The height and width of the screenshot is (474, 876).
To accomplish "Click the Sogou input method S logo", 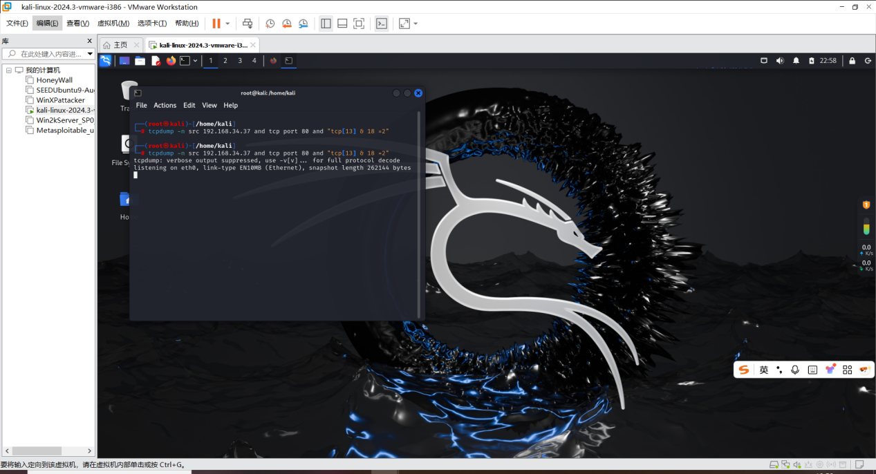I will click(x=744, y=370).
